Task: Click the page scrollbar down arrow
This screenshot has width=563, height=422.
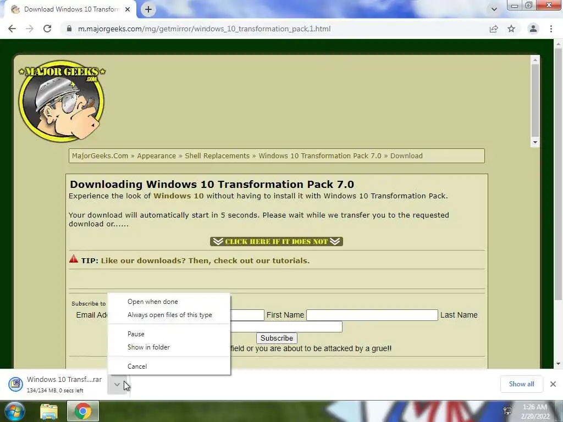Action: point(559,364)
